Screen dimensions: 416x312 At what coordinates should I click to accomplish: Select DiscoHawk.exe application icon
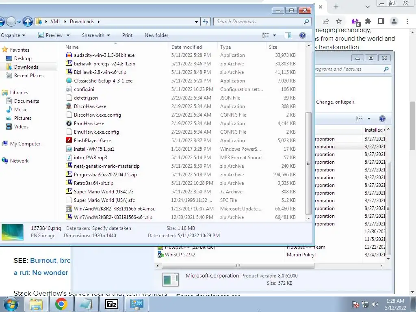click(69, 106)
